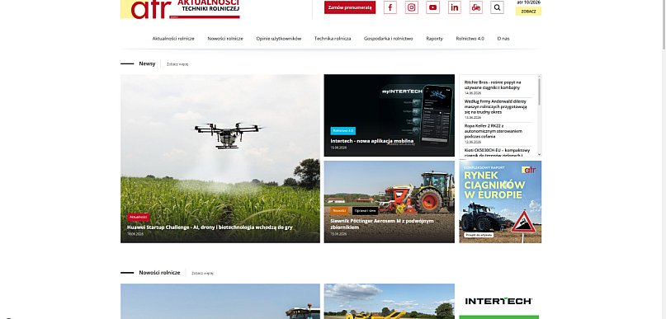Viewport: 666px width, 319px height.
Task: Open the Aktualności rolnicze menu
Action: (173, 39)
